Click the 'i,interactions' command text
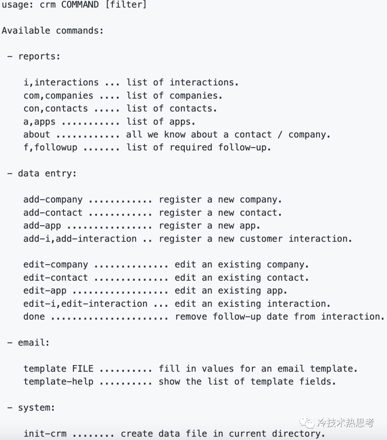This screenshot has width=387, height=440. [61, 82]
